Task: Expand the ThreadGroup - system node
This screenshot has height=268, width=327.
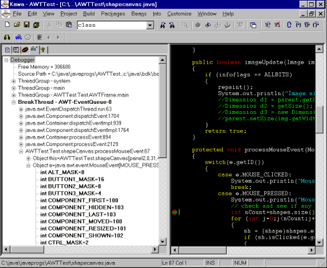Action: (x=13, y=81)
